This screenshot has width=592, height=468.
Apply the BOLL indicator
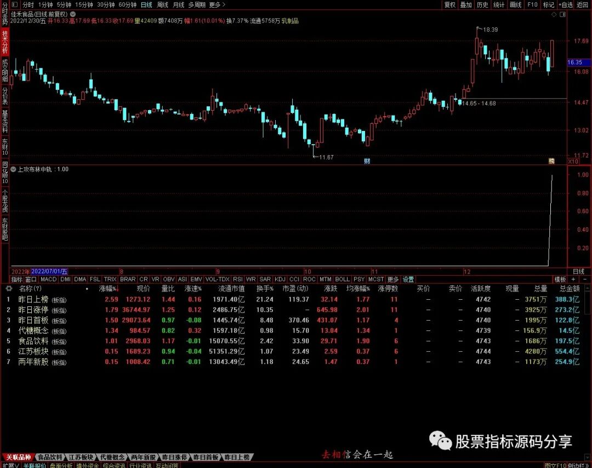(343, 279)
